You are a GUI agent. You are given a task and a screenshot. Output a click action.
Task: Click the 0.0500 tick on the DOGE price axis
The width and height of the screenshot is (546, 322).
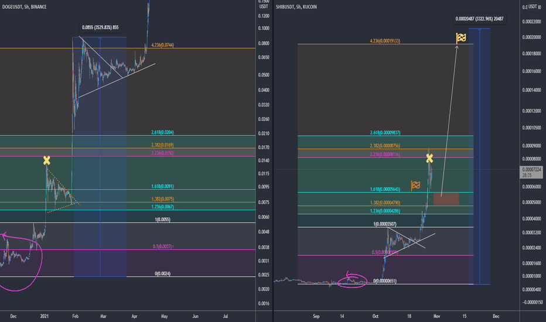(264, 75)
